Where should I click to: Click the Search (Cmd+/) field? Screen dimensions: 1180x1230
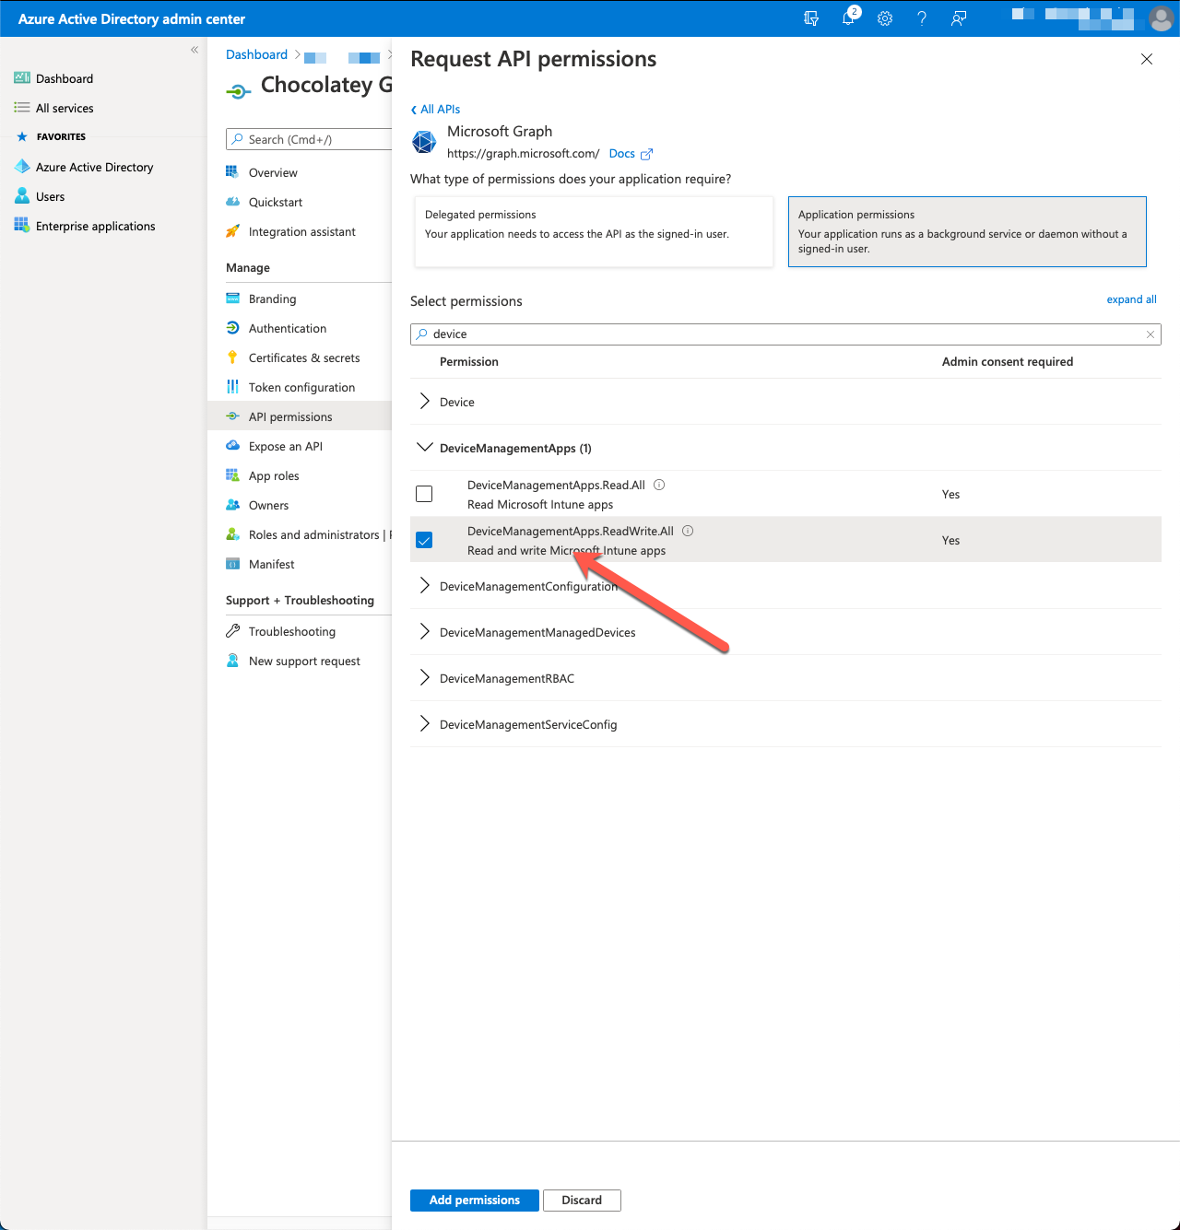click(309, 139)
